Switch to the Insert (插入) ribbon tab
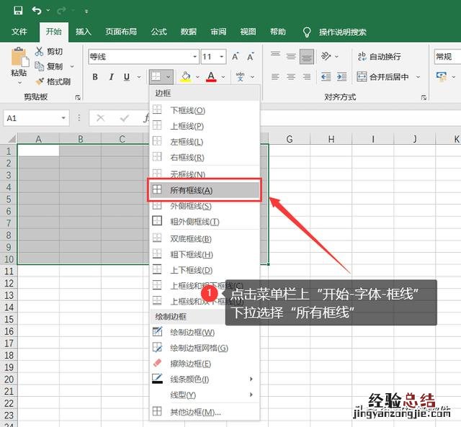 coord(84,32)
